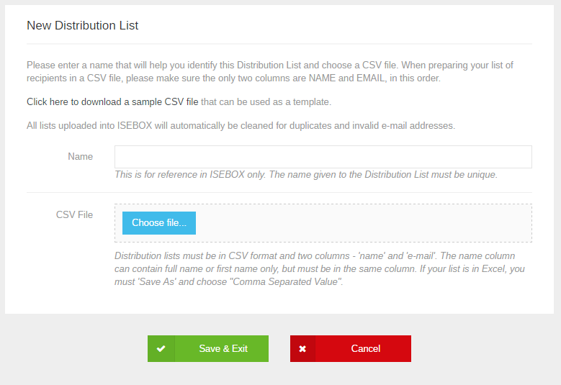Click the gray gap between Save and Cancel buttons

point(279,348)
